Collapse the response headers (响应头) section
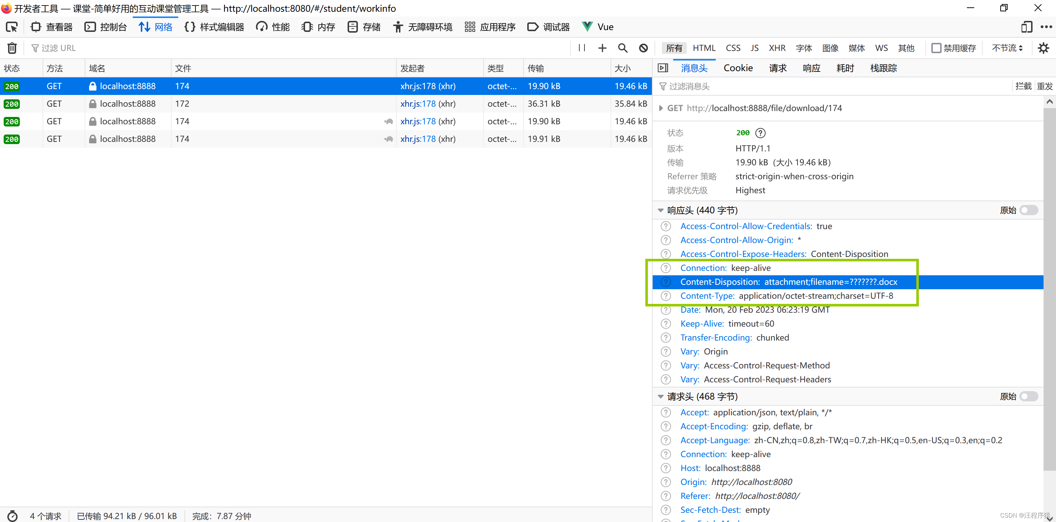This screenshot has height=522, width=1056. (660, 210)
